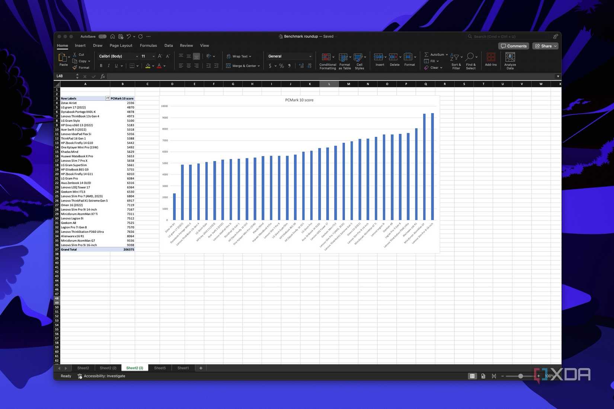Open the Row Labels filter dropdown

tap(108, 99)
